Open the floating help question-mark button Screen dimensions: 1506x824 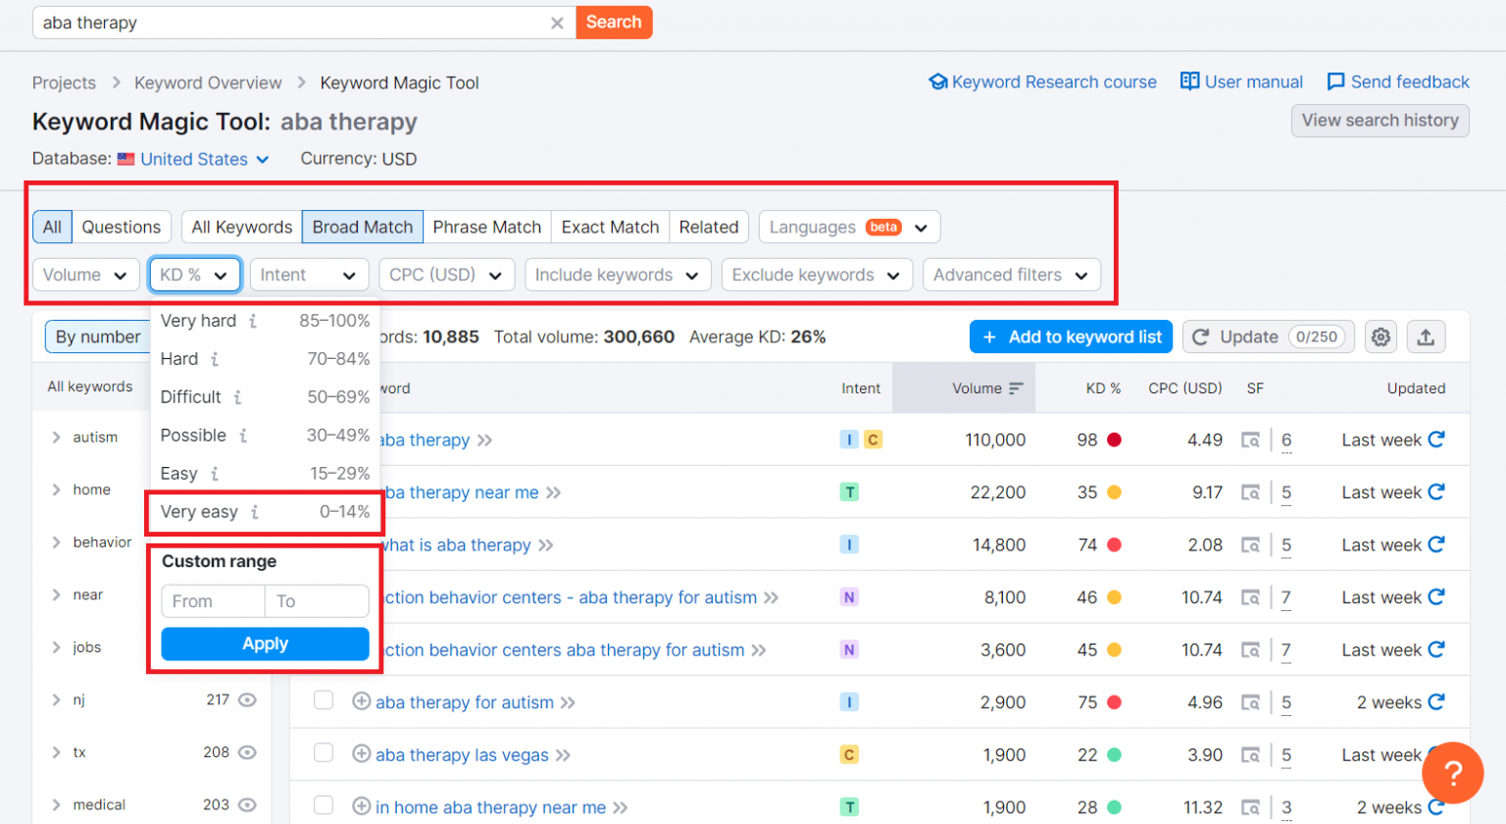pyautogui.click(x=1454, y=773)
